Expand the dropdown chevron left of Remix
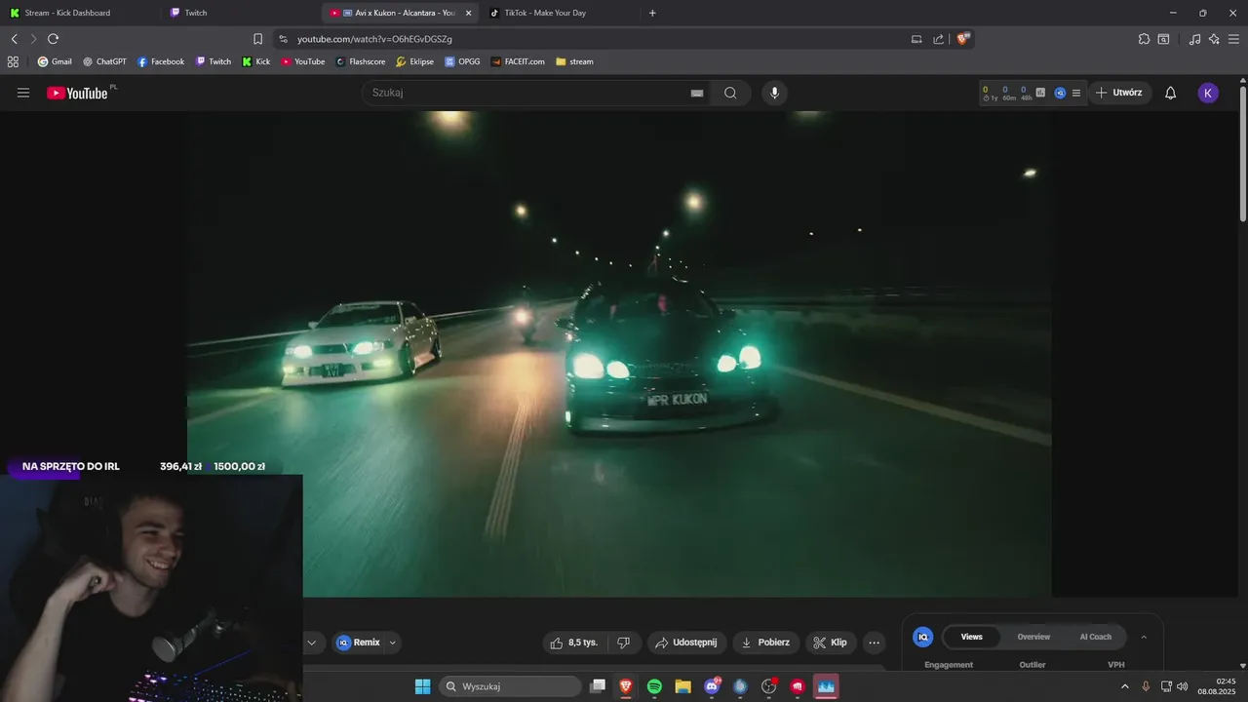 tap(312, 643)
